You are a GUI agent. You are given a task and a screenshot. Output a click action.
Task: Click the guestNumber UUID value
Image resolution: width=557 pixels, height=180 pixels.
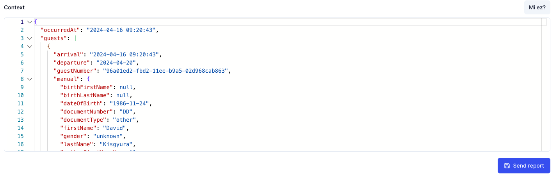pos(167,71)
